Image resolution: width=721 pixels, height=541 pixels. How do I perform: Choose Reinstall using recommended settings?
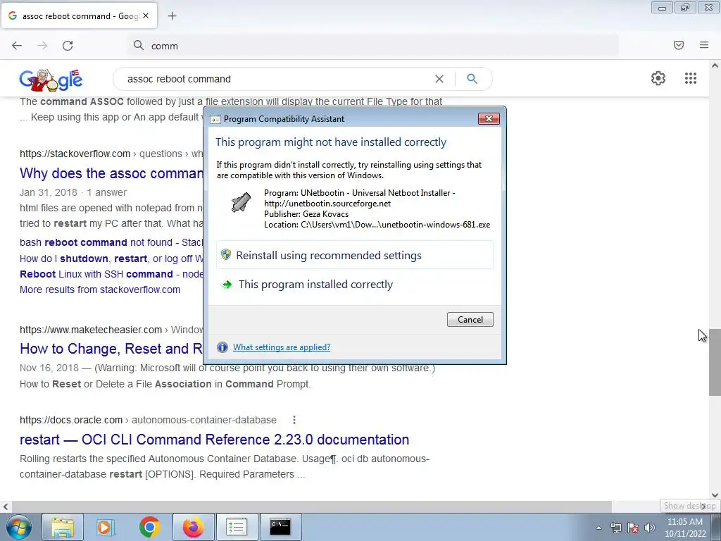[x=355, y=255]
